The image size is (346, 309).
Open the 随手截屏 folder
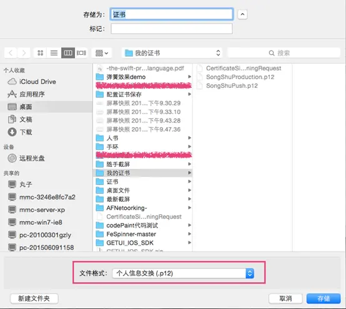pos(143,164)
